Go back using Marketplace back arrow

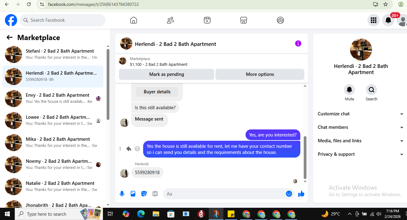[x=10, y=37]
